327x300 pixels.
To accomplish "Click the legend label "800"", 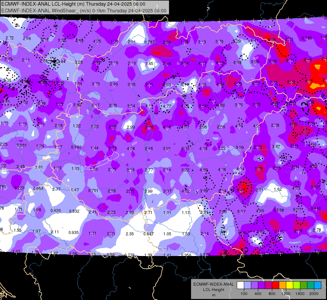I will click(x=272, y=294).
